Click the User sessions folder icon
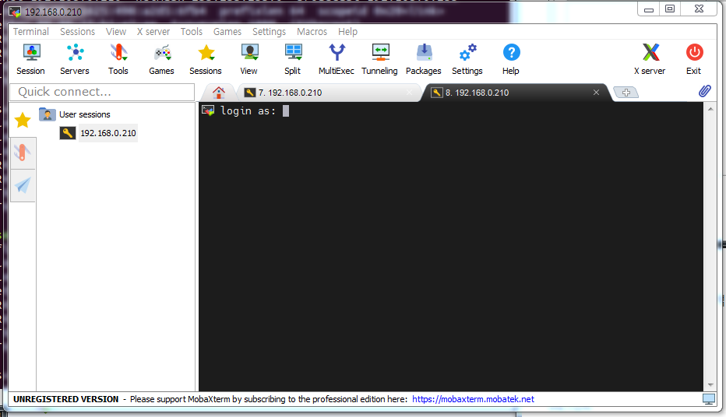The height and width of the screenshot is (417, 726). (48, 114)
